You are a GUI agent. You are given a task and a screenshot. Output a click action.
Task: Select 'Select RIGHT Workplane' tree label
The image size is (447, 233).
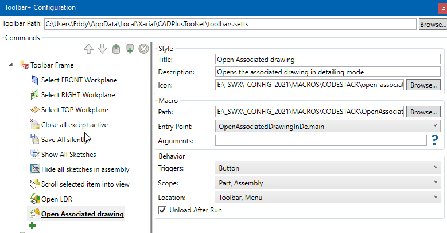coord(78,95)
